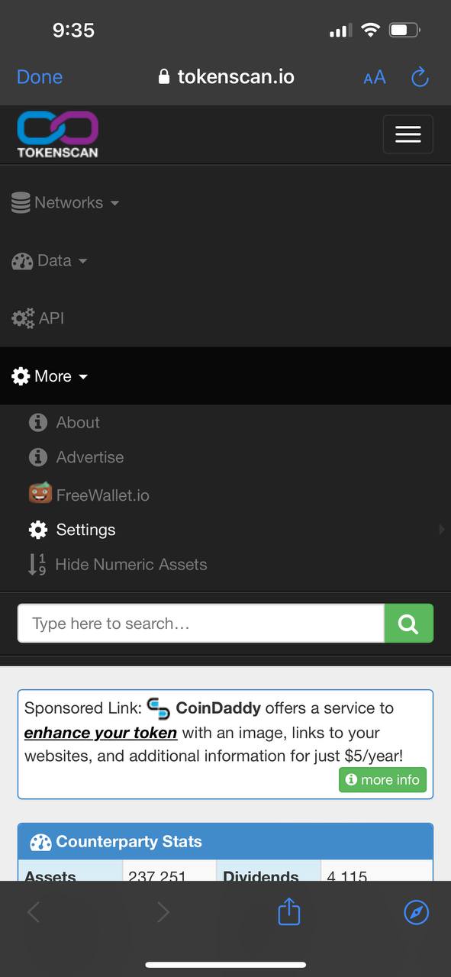This screenshot has width=451, height=977.
Task: Open the AA text size menu
Action: coord(374,77)
